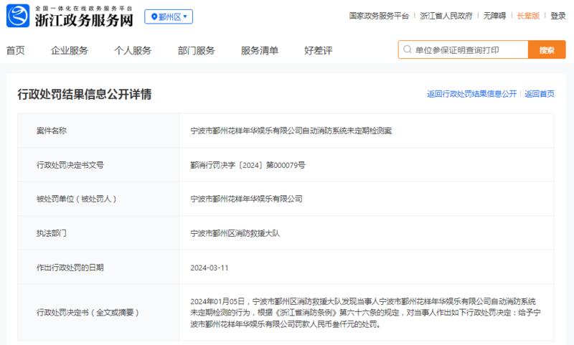Visit the 浙江省人民政府 link

pyautogui.click(x=446, y=16)
